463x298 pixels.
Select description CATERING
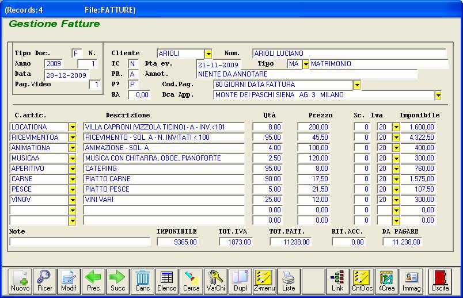click(164, 169)
